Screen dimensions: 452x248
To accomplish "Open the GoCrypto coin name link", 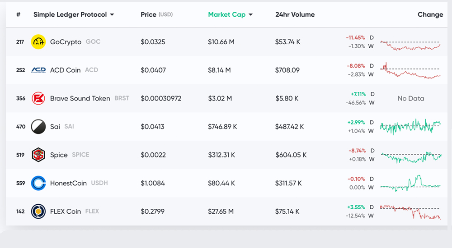I will pos(66,42).
